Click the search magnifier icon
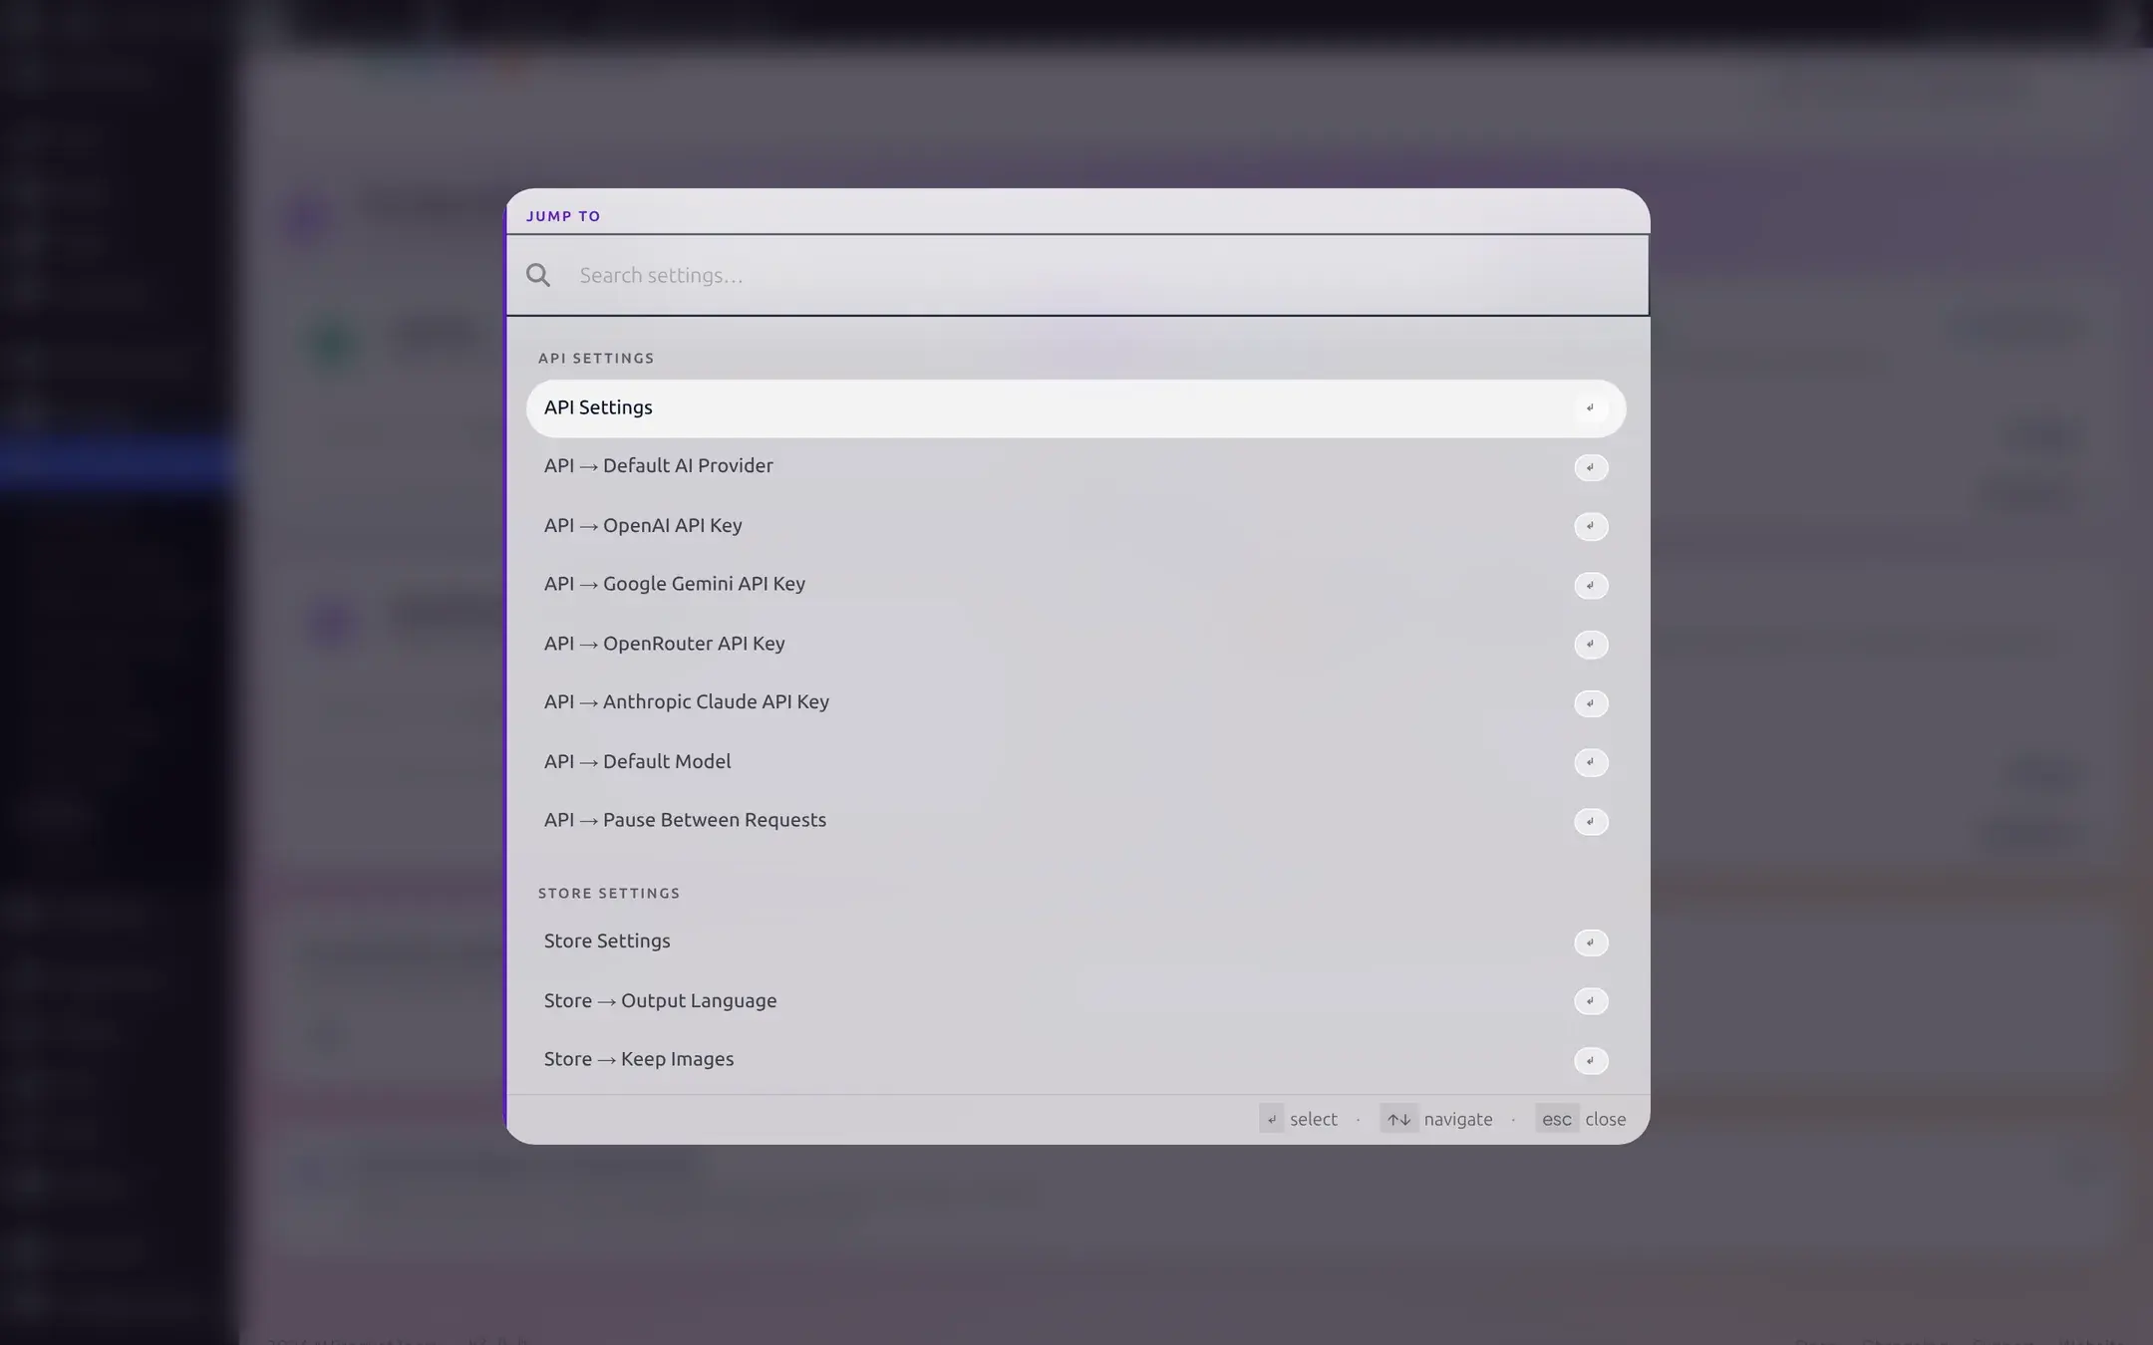The height and width of the screenshot is (1345, 2153). pos(538,275)
